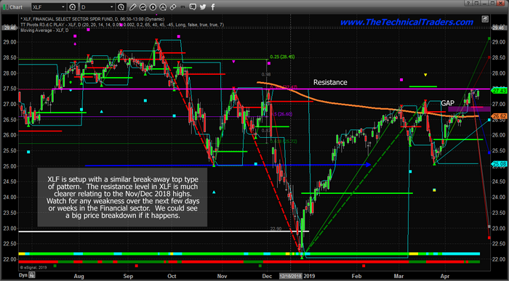The width and height of the screenshot is (509, 281).
Task: Open the studies chart icon
Action: tap(143, 7)
